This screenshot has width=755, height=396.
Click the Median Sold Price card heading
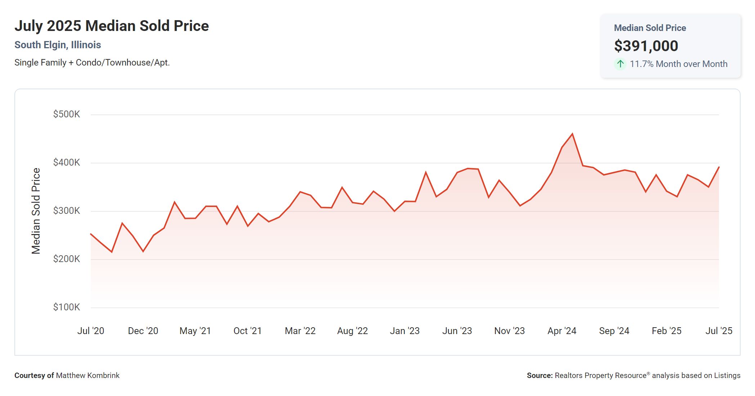[x=649, y=28]
